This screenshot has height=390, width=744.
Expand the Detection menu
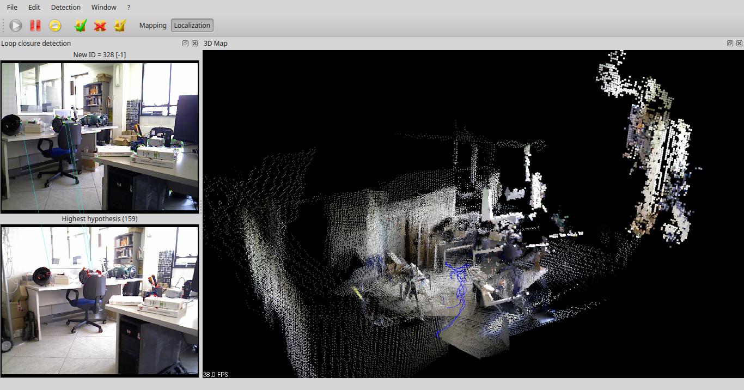click(65, 8)
